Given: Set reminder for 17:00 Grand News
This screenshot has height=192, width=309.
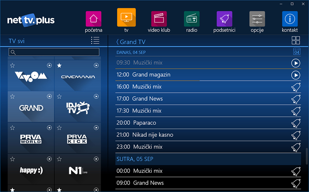Looking at the screenshot, I should 296,99.
